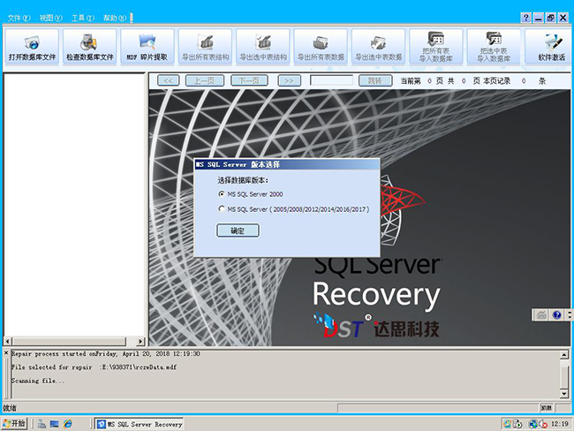Click the page number input field

pos(332,80)
